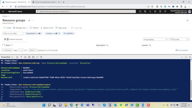Select all resource groups checkbox
The height and width of the screenshot is (108, 192).
[4, 45]
